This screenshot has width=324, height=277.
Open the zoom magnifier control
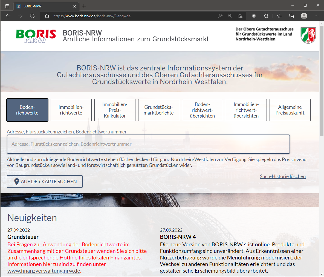click(230, 16)
